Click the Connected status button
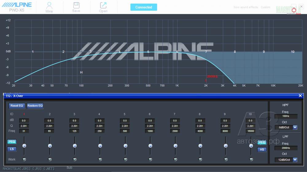Screen dimensions: 307x172 [144, 7]
